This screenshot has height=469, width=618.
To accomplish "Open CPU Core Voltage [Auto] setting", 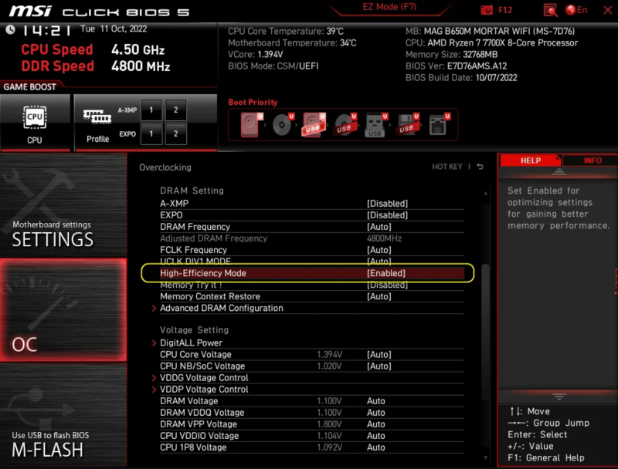I will pyautogui.click(x=379, y=355).
